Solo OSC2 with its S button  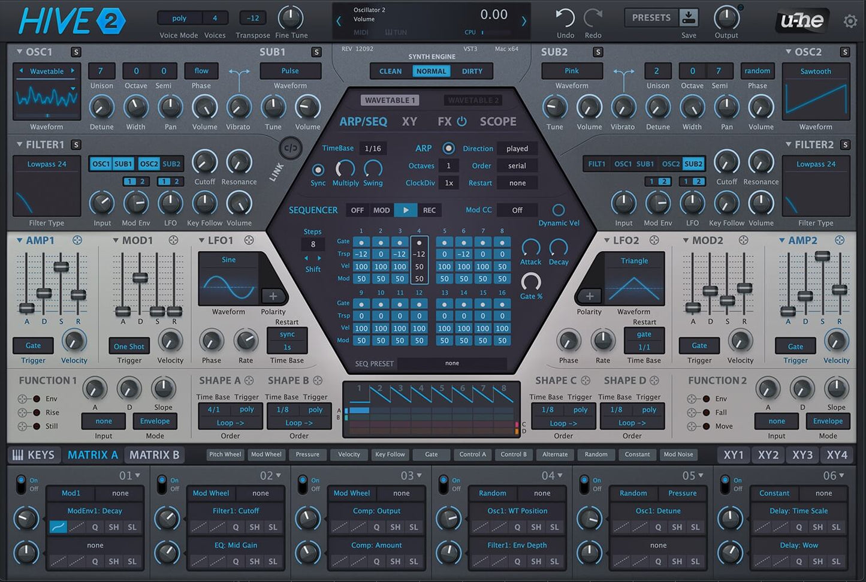[x=845, y=52]
